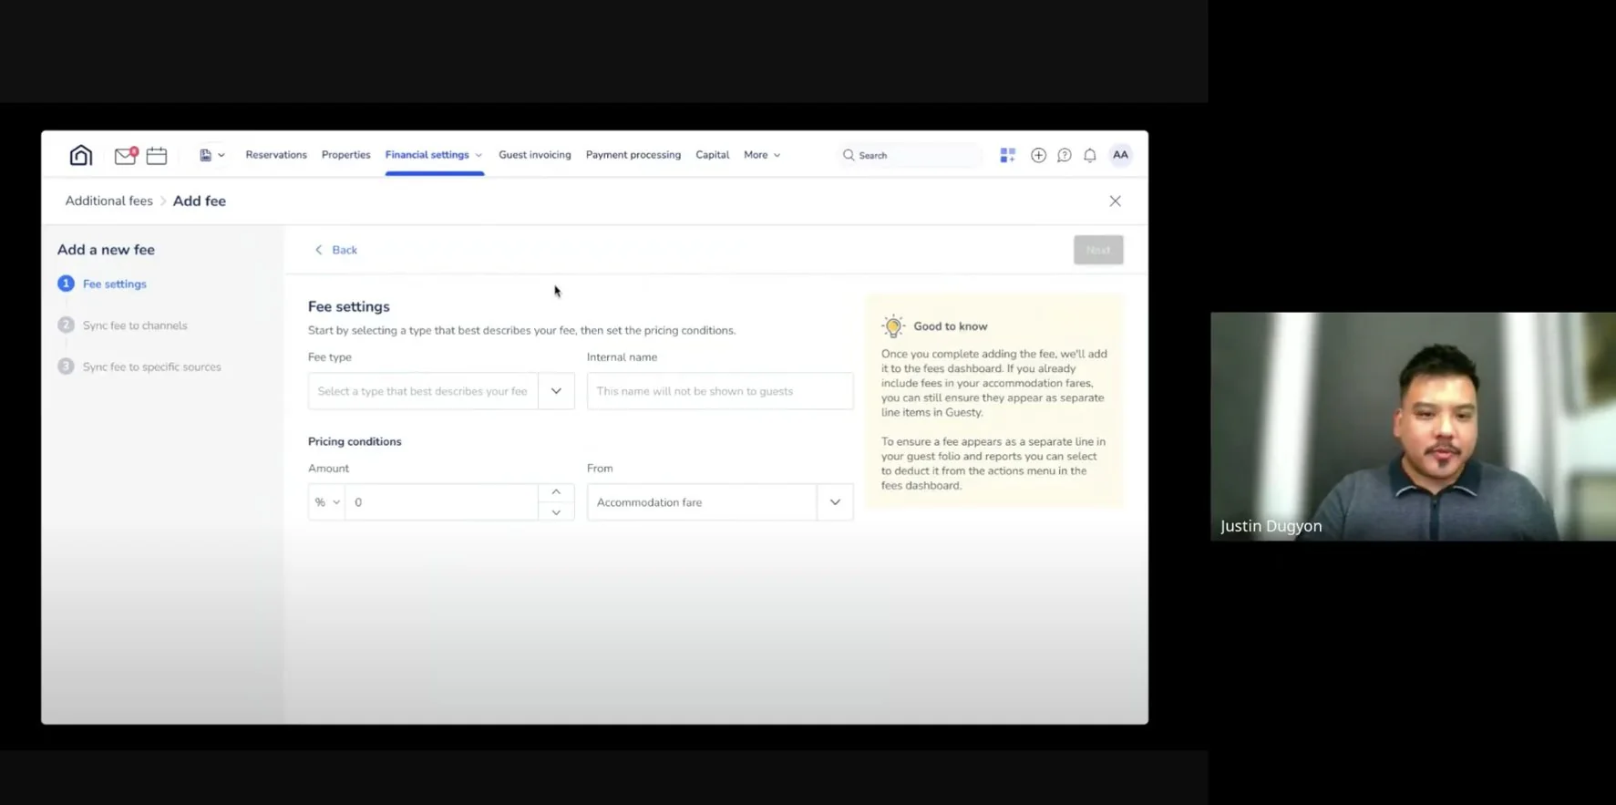Open Payment processing
This screenshot has width=1616, height=805.
pos(633,155)
